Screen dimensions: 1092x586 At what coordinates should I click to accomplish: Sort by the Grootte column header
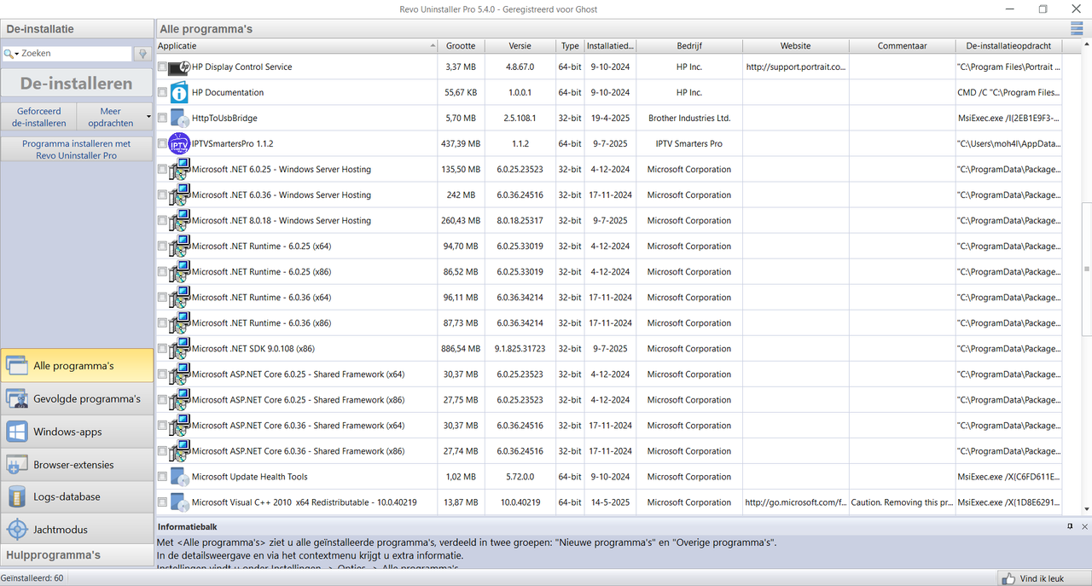[461, 46]
